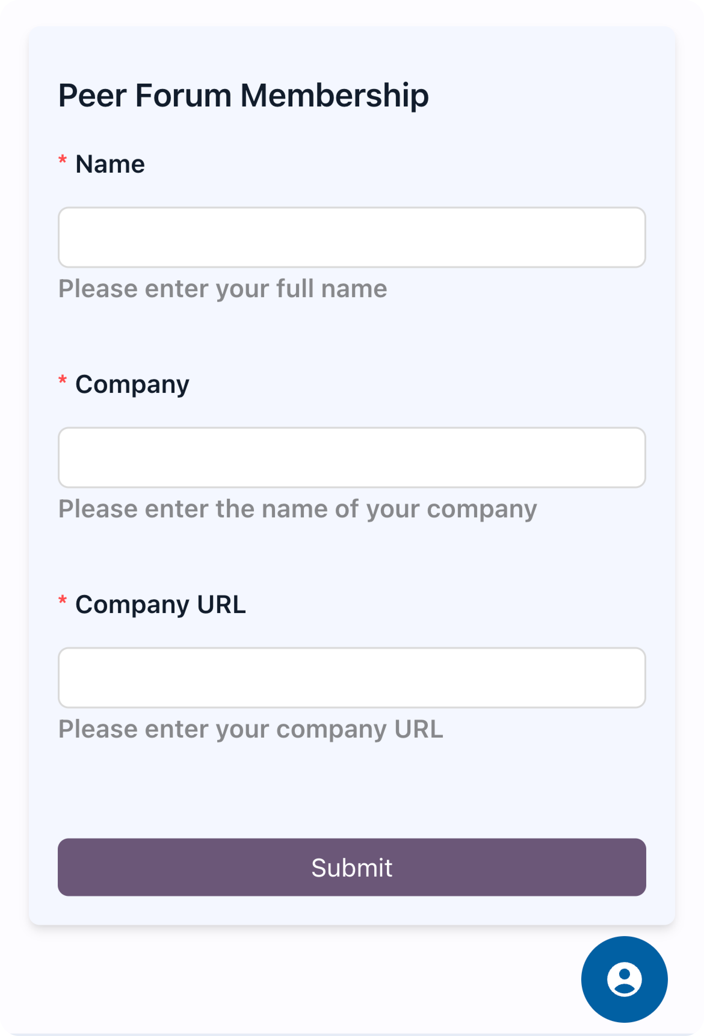This screenshot has width=704, height=1036.
Task: Click the card's empty padding above the heading
Action: click(352, 49)
